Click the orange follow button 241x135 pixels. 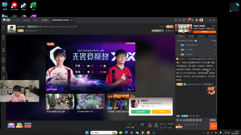[x=170, y=27]
